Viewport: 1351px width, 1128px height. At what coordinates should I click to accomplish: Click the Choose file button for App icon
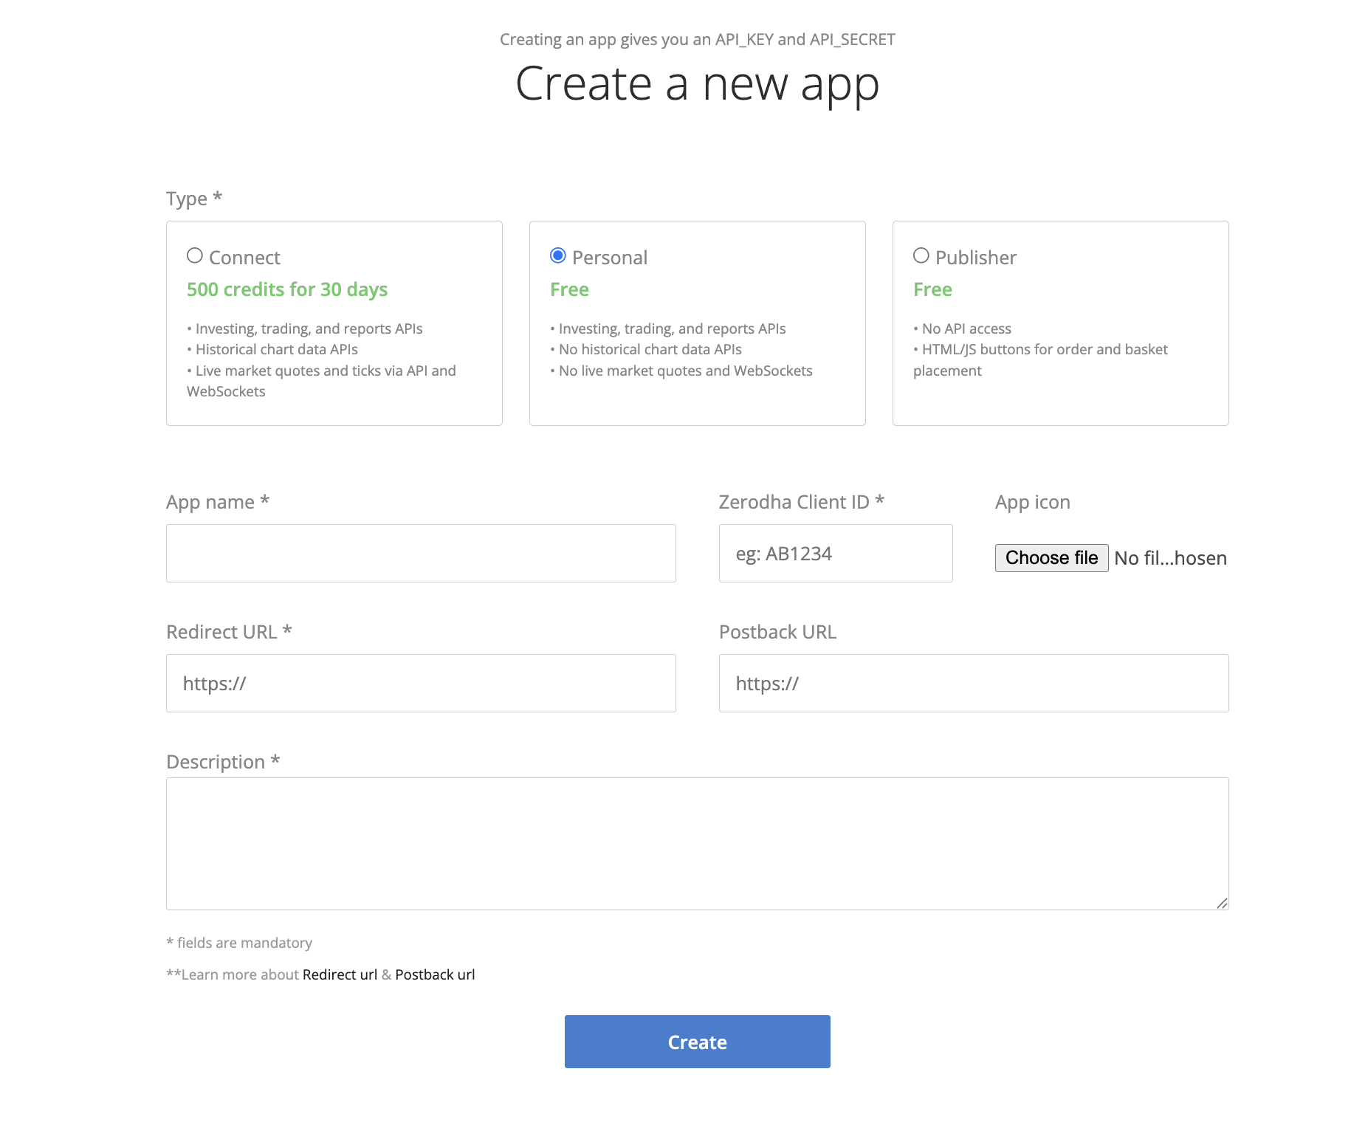coord(1051,557)
